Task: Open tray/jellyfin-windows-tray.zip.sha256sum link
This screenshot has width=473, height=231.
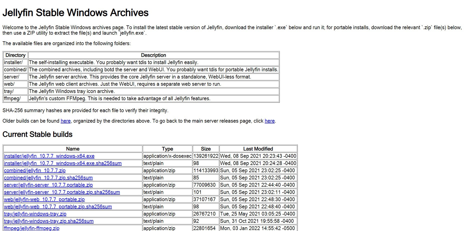Action: pos(49,221)
